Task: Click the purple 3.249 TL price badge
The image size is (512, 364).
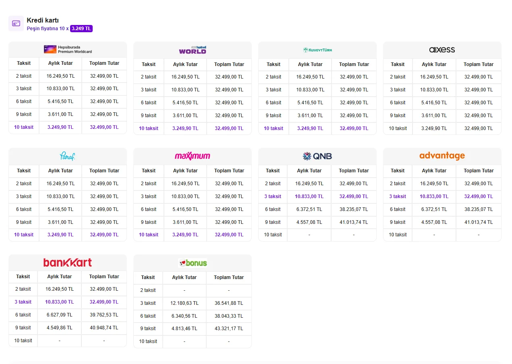Action: point(81,29)
